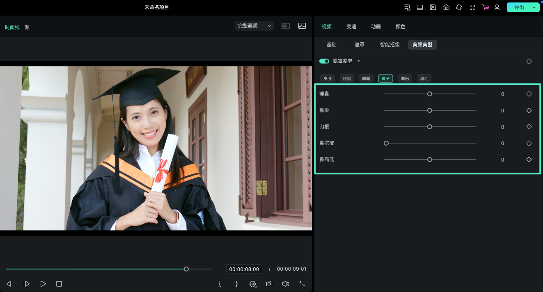The width and height of the screenshot is (543, 292).
Task: Click the cloud upload icon in the top bar
Action: tap(446, 7)
